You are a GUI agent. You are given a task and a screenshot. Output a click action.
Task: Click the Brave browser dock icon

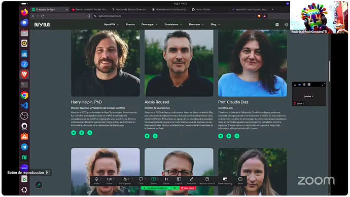pos(24,74)
